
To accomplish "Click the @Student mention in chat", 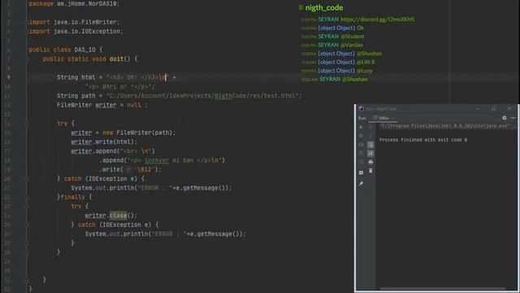I will coord(352,37).
